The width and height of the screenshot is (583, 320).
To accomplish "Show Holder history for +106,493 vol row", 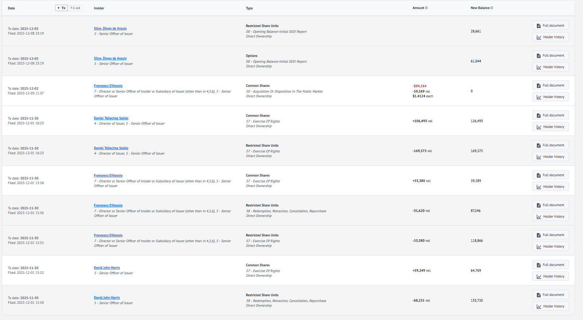I will pyautogui.click(x=550, y=127).
